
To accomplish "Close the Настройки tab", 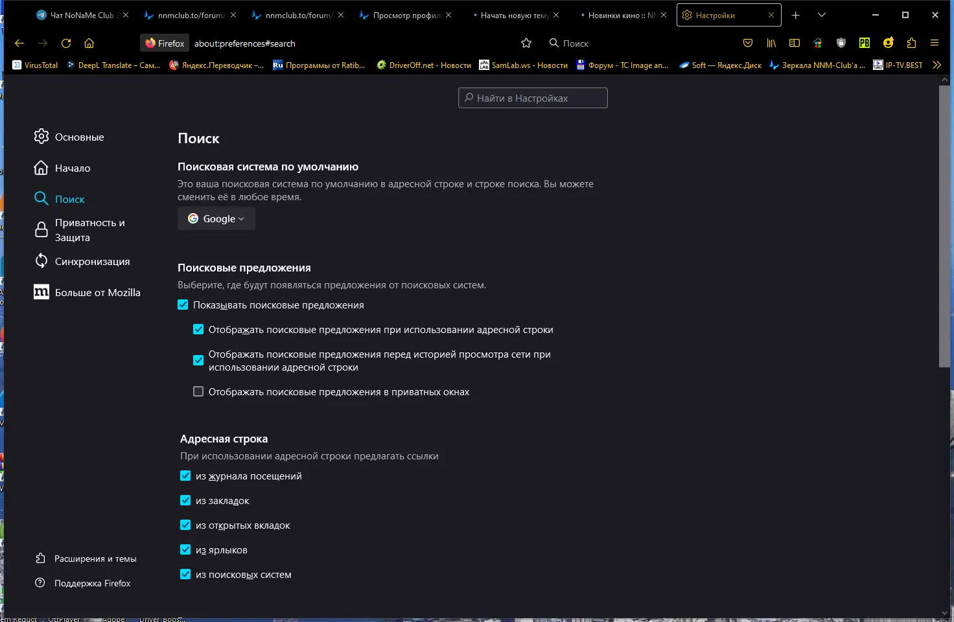I will pos(771,15).
